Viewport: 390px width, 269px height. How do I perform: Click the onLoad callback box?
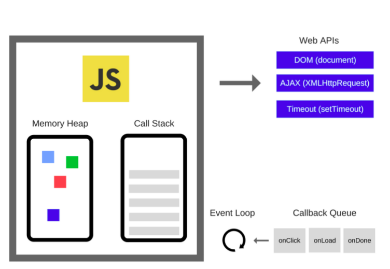coord(325,240)
